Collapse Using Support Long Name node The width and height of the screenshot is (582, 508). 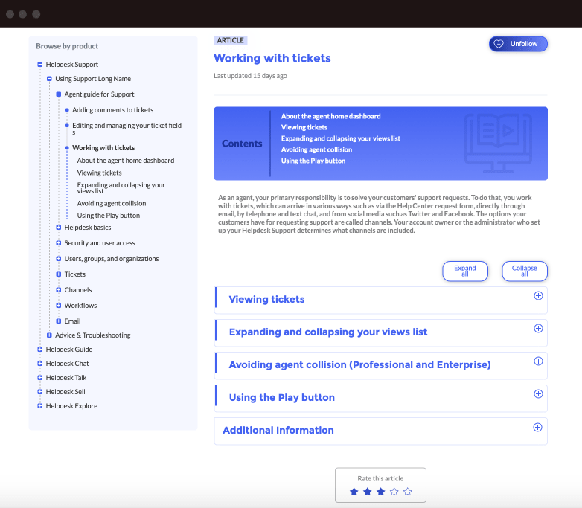point(49,79)
